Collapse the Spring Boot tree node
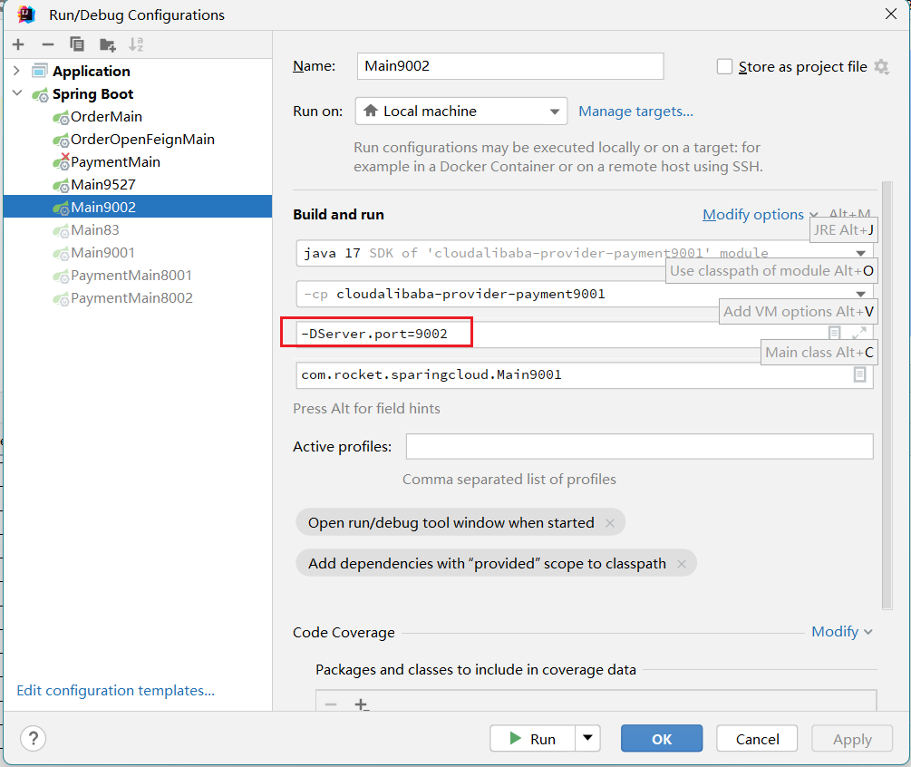The height and width of the screenshot is (767, 911). click(17, 93)
